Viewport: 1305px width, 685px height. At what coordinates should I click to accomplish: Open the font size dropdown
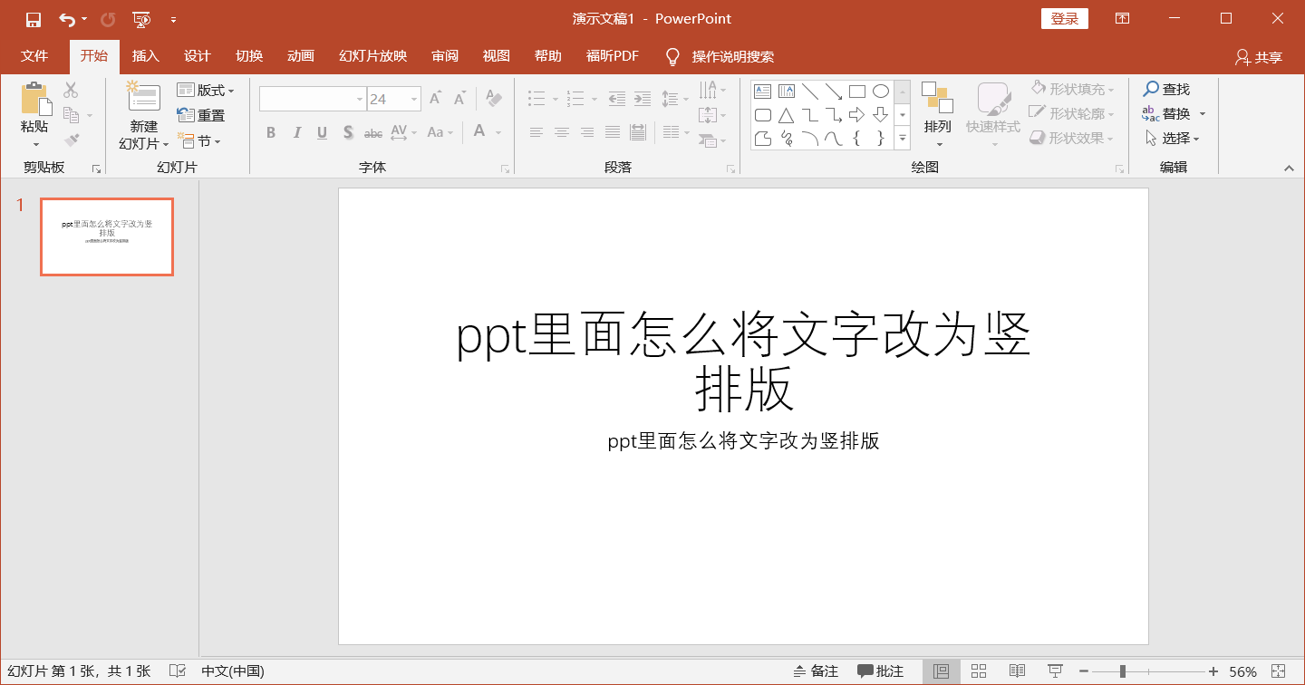pyautogui.click(x=414, y=98)
